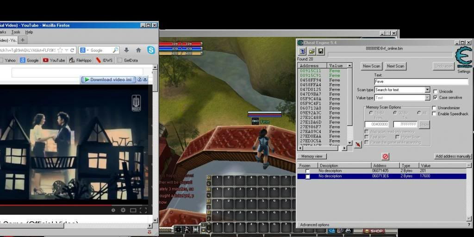The width and height of the screenshot is (474, 237).
Task: Open Cheat Engine Settings via the gear logo
Action: (x=464, y=57)
